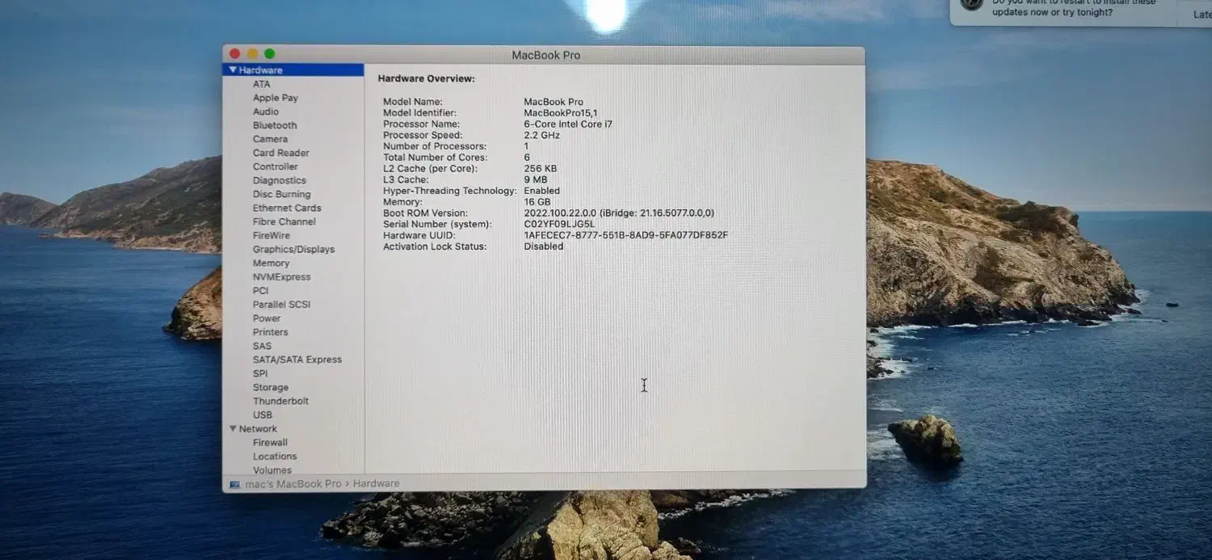Select Disc Burning entry

click(281, 194)
